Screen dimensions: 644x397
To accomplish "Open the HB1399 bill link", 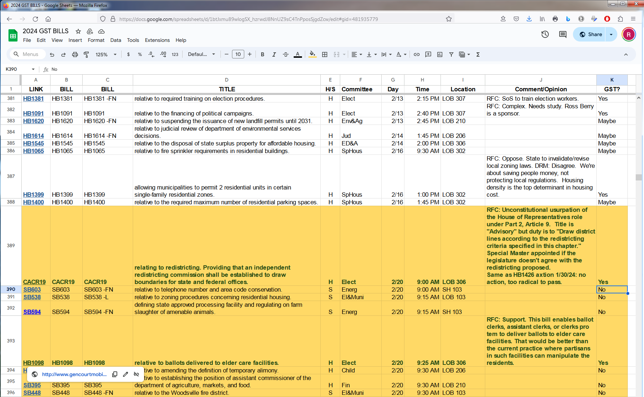I will [34, 195].
